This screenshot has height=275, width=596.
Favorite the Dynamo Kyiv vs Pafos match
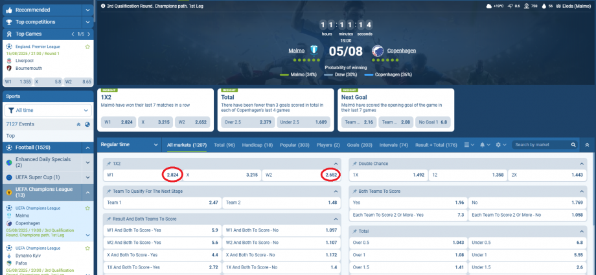tap(87, 248)
